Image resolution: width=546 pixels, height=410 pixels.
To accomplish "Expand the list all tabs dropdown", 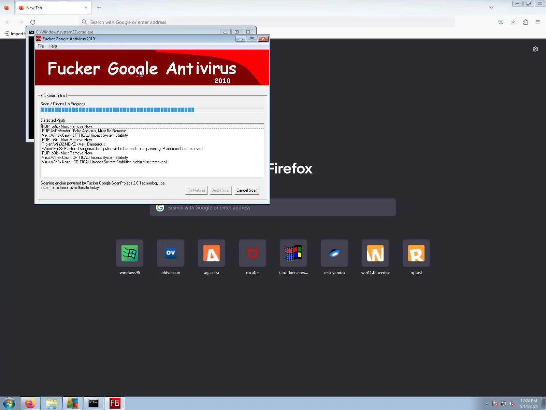I will tap(491, 8).
